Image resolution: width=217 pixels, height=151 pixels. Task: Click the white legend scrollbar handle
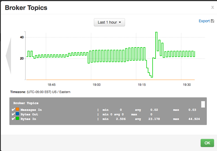[x=203, y=104]
